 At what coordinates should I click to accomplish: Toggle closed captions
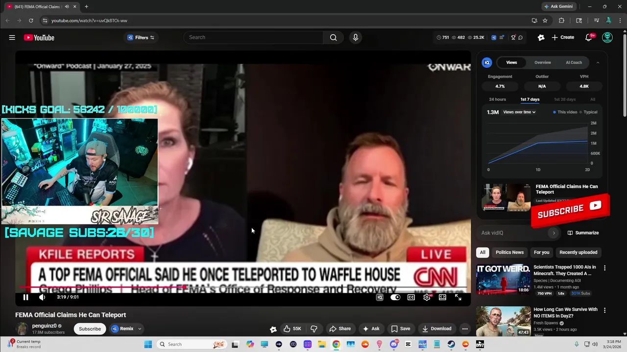(x=411, y=297)
